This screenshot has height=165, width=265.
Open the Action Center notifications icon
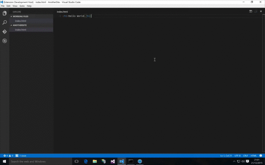248,161
